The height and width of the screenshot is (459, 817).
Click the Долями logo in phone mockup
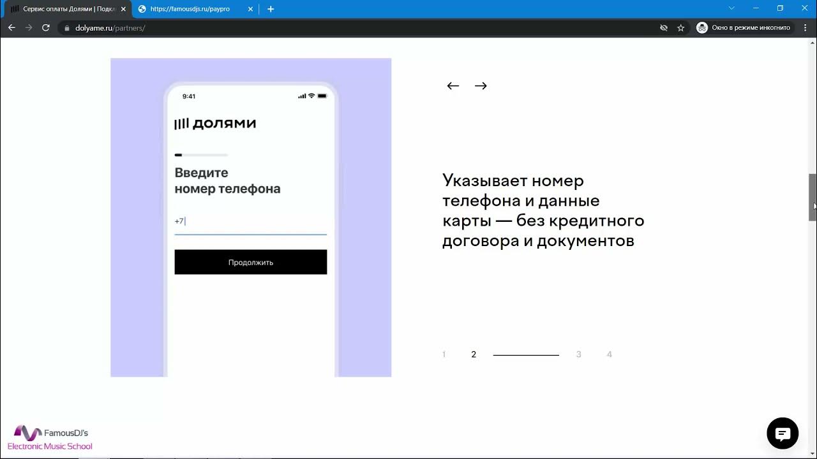215,123
